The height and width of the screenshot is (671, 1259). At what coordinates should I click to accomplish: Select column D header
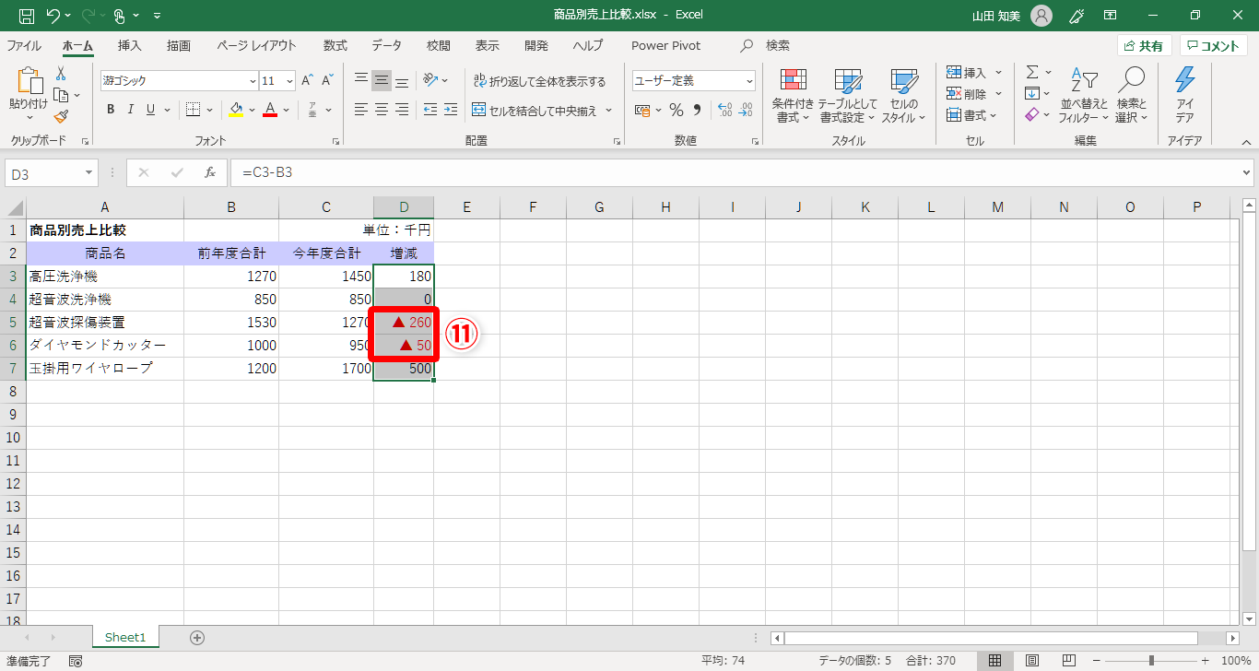pos(404,207)
